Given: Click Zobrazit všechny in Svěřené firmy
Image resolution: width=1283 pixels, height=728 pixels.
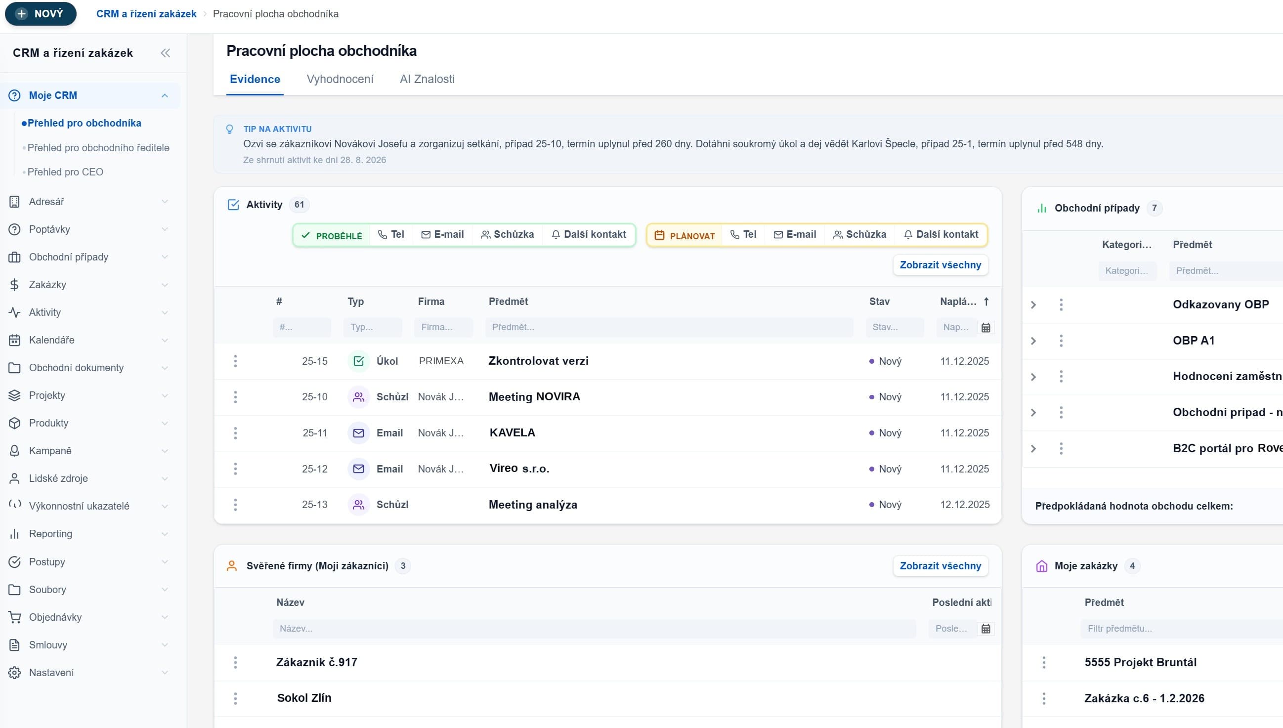Looking at the screenshot, I should point(940,566).
